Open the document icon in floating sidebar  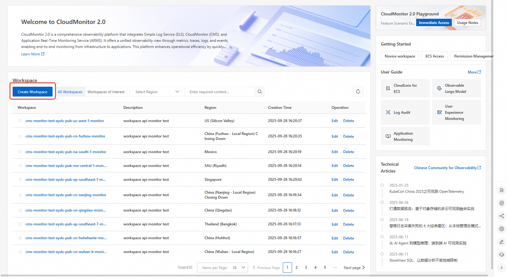tap(502, 190)
